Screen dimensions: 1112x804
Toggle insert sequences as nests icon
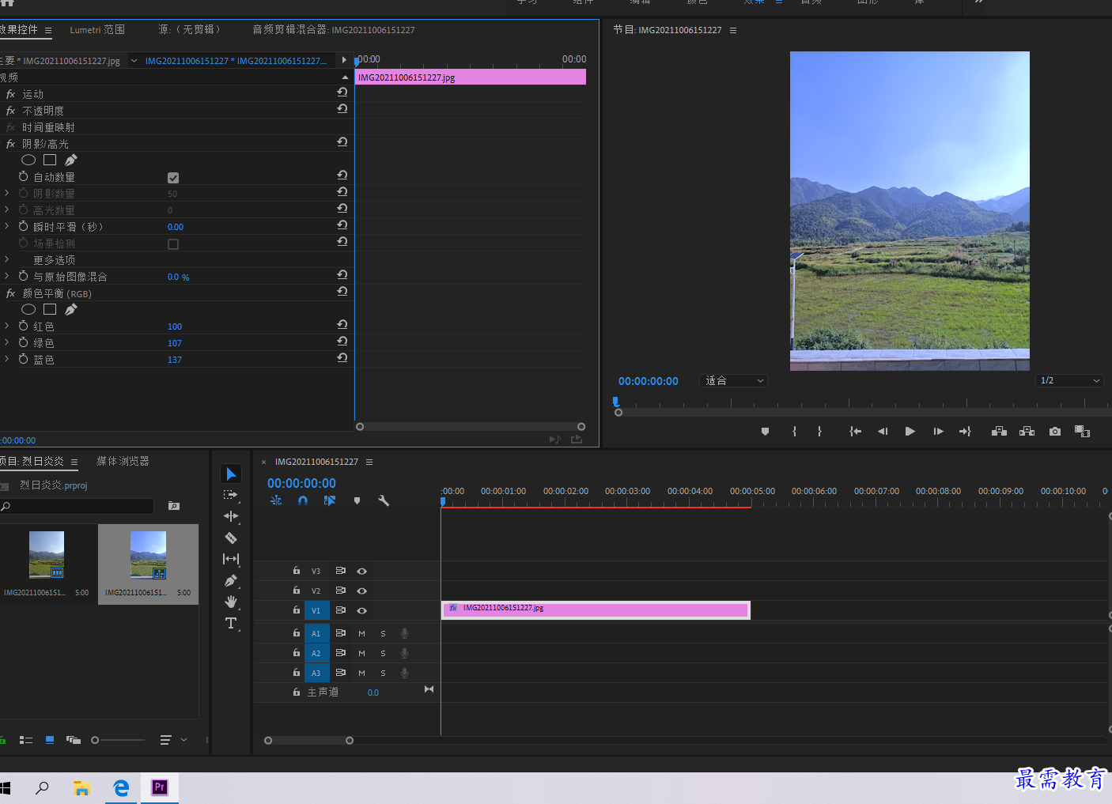click(276, 500)
